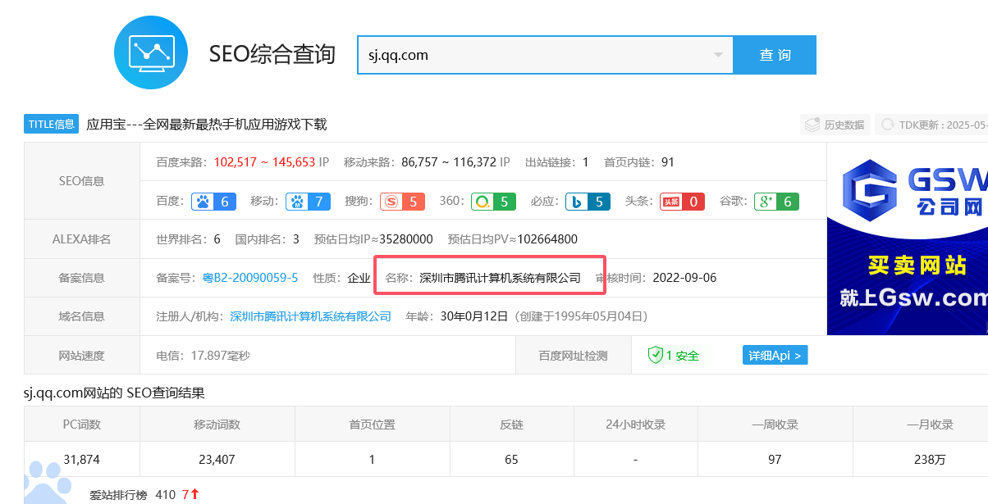This screenshot has height=504, width=988.
Task: Click the Sogou weight 5 badge
Action: coord(402,201)
